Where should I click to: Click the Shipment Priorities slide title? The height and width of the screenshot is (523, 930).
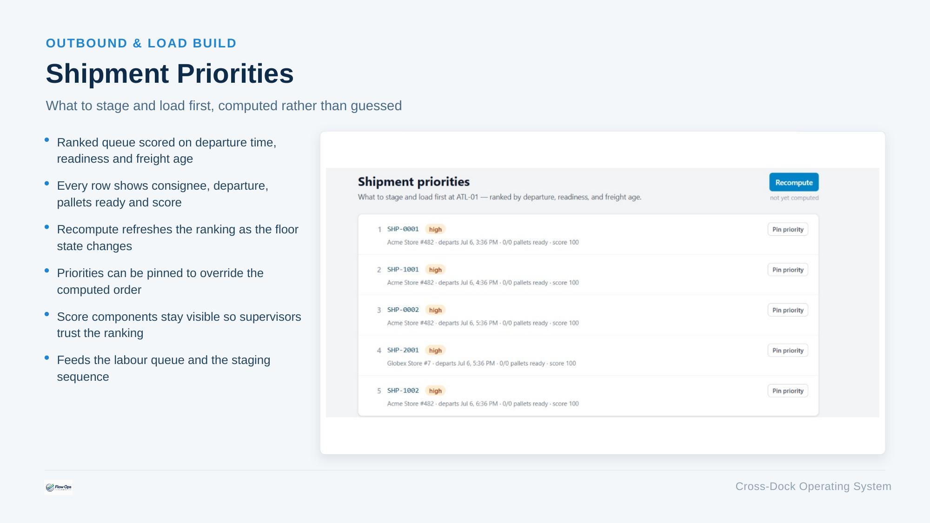tap(170, 73)
